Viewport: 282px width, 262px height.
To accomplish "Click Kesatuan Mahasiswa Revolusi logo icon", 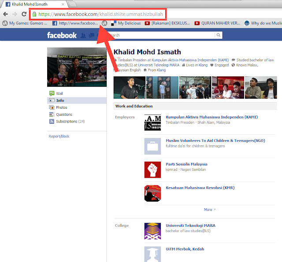I will (152, 193).
